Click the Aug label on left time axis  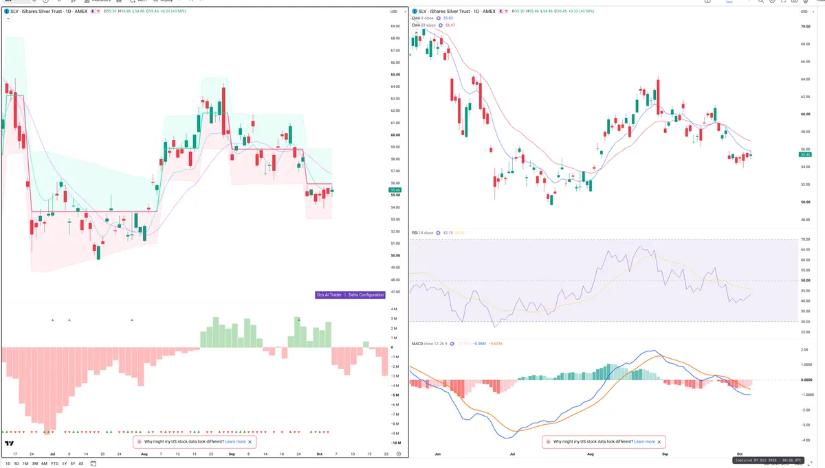144,454
